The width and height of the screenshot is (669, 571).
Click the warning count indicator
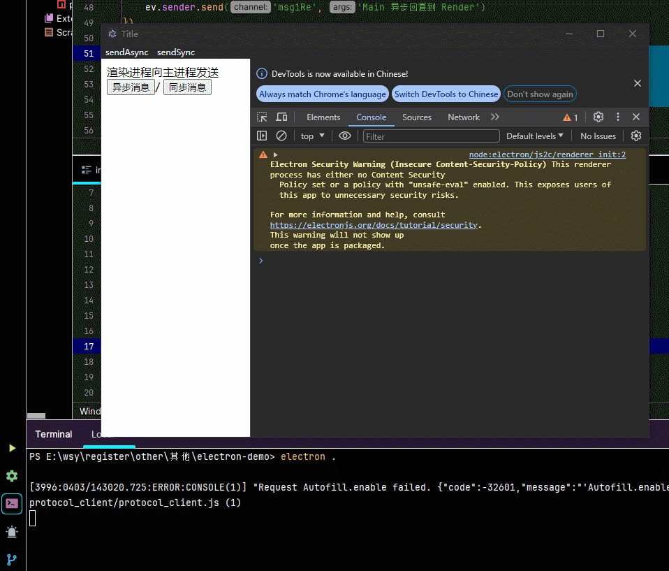[x=571, y=117]
